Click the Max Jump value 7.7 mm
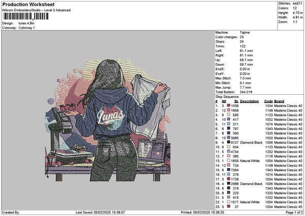Viewport: 305px width, 216px height. coord(246,88)
